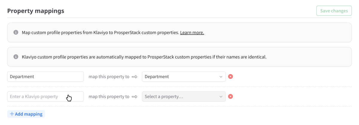Focus the 'Enter a Klaviyo property' field
The width and height of the screenshot is (359, 125).
pos(45,96)
